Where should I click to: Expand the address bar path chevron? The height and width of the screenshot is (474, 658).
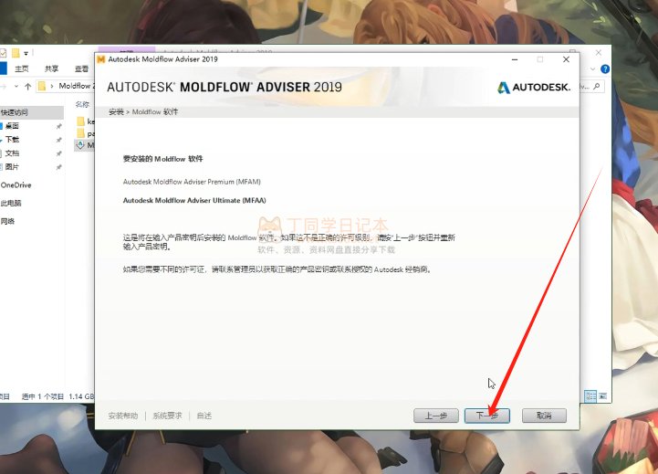52,87
